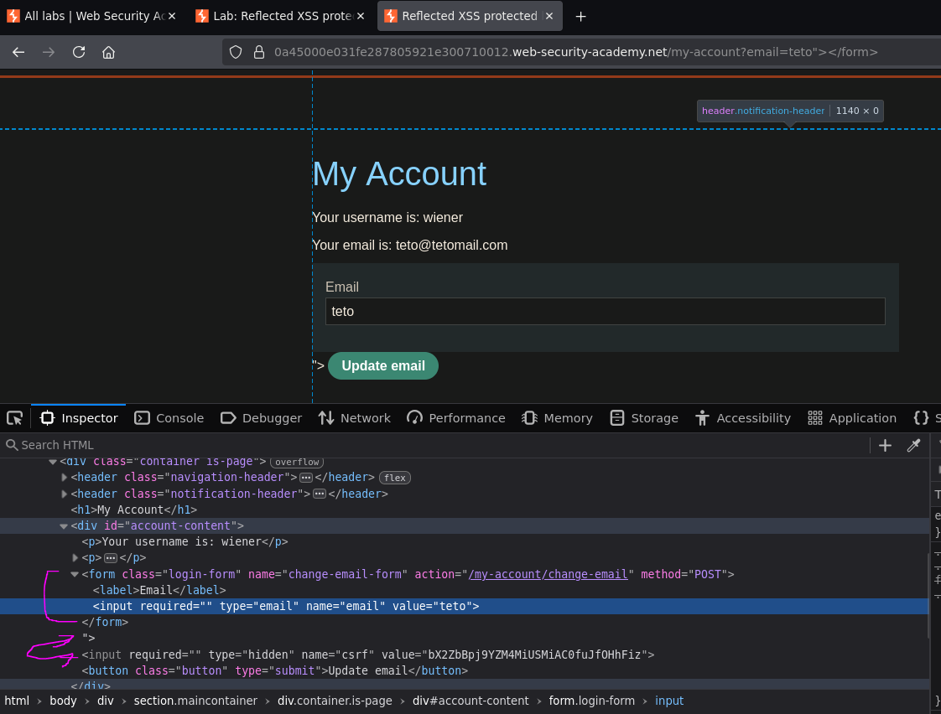Select the username paragraph node
Screen dimensions: 941x714
[x=185, y=542]
